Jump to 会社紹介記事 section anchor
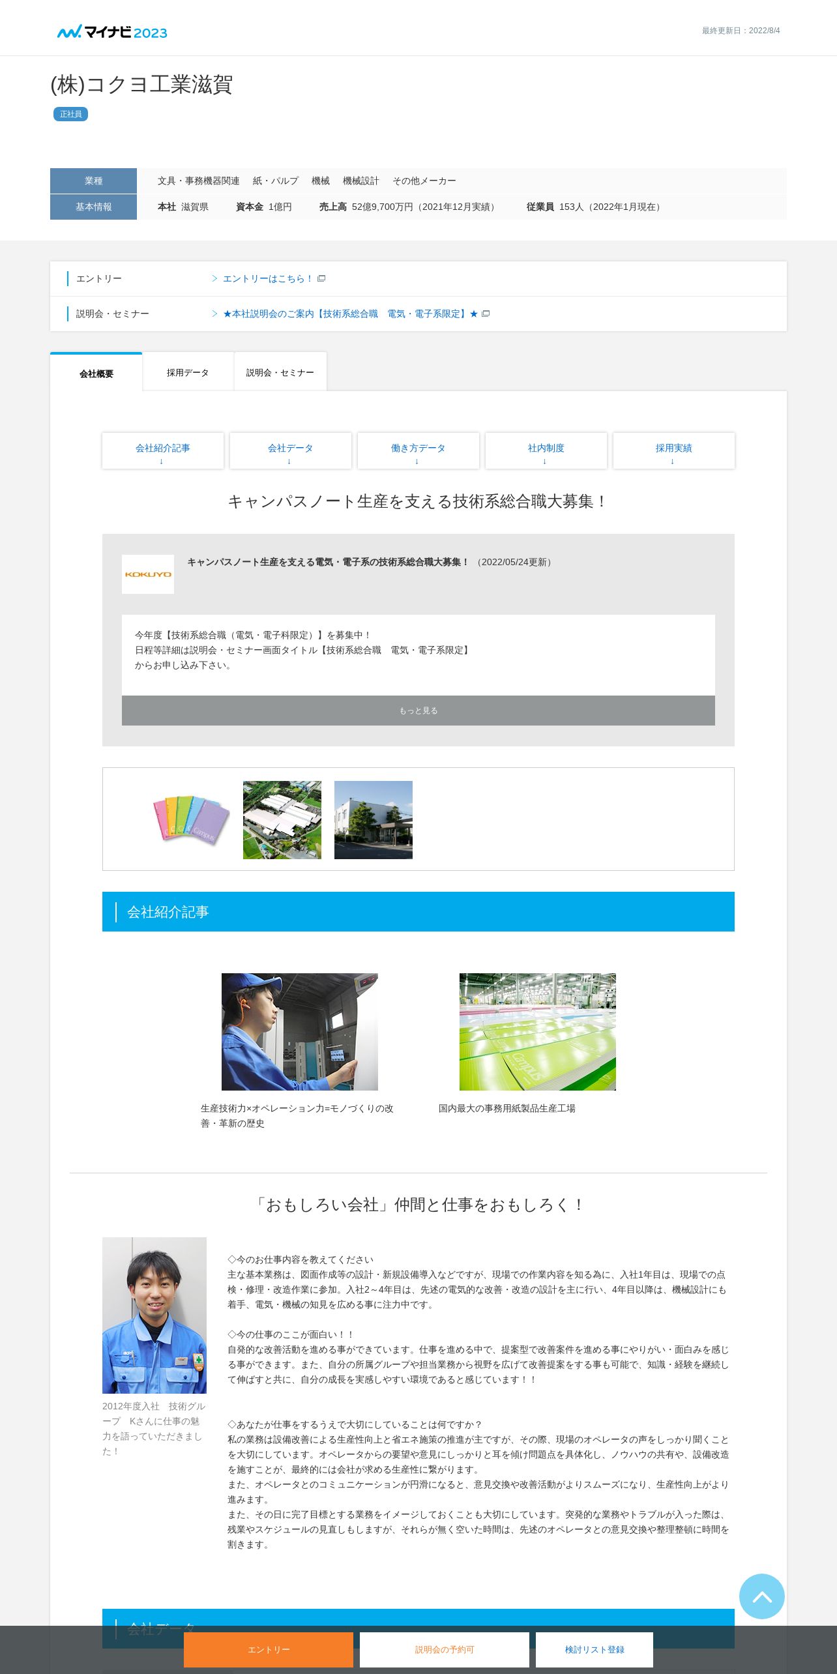 point(163,450)
